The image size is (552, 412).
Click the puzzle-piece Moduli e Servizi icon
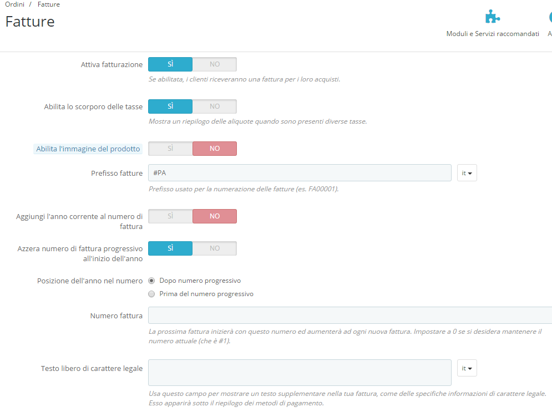[x=493, y=16]
